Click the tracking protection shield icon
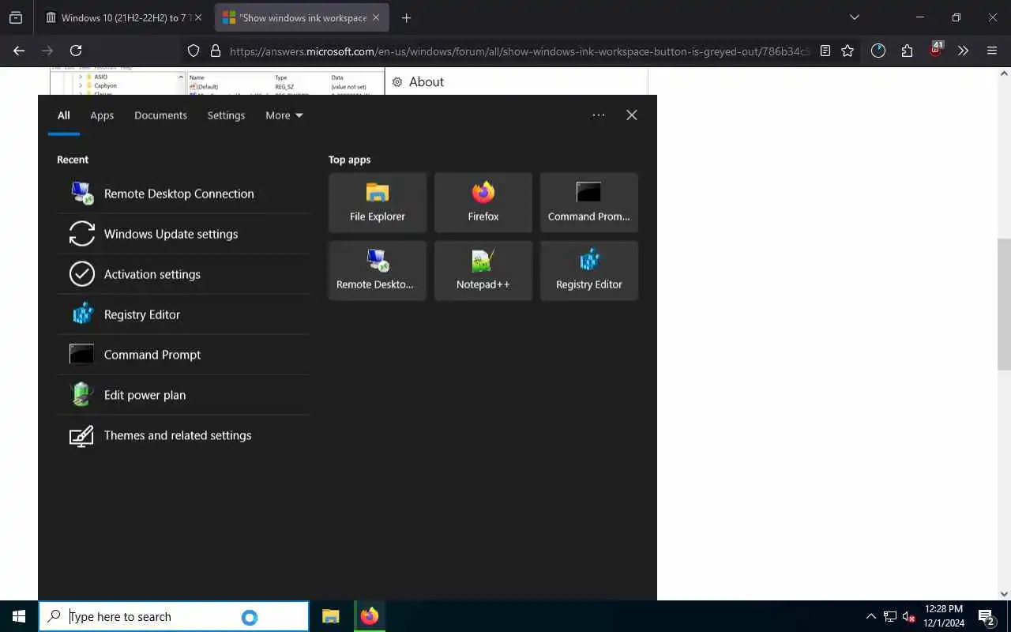 coord(194,51)
